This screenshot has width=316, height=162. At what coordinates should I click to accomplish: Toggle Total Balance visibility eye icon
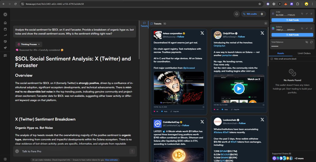pyautogui.click(x=307, y=42)
